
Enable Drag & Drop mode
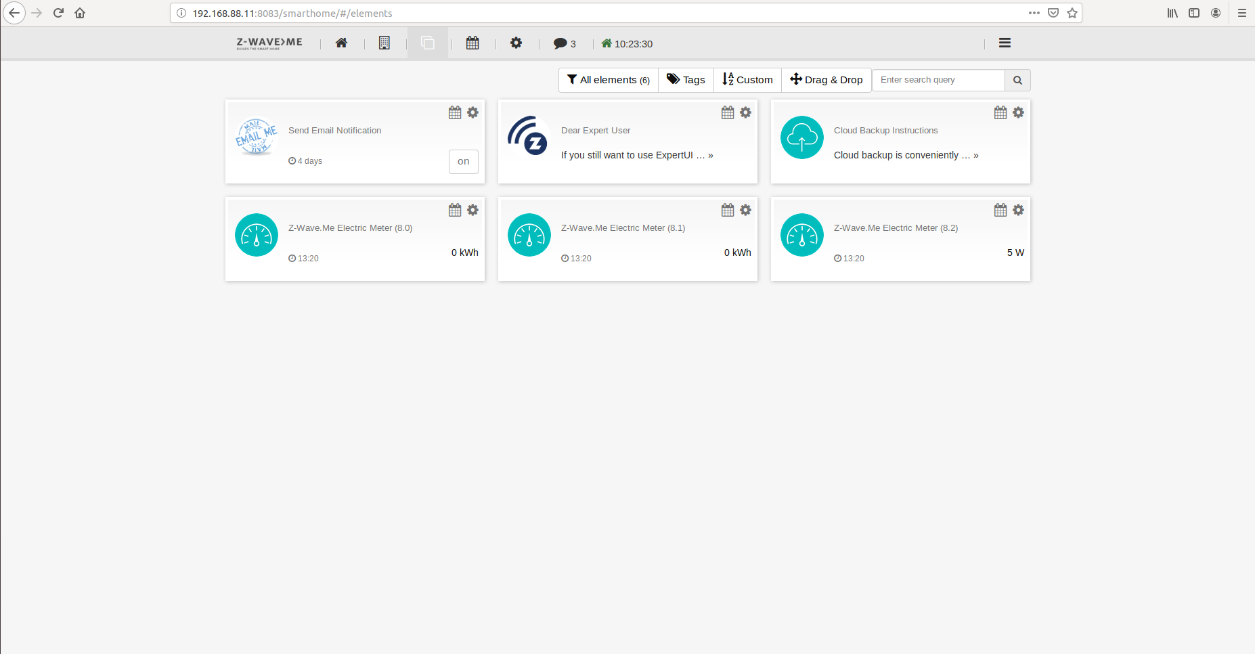click(827, 80)
